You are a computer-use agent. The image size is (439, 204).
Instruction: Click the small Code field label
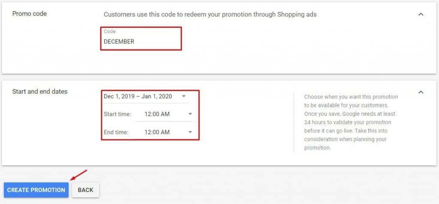tap(109, 32)
